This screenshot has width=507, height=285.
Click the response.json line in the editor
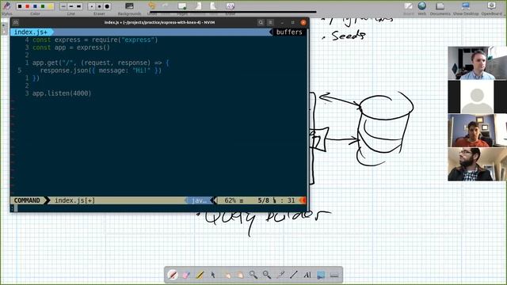click(x=101, y=70)
